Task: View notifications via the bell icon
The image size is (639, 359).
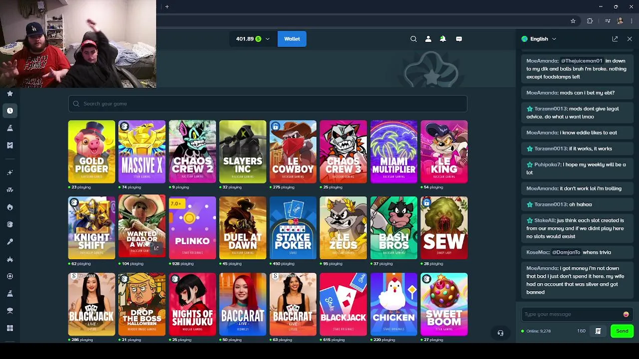Action: [x=443, y=39]
